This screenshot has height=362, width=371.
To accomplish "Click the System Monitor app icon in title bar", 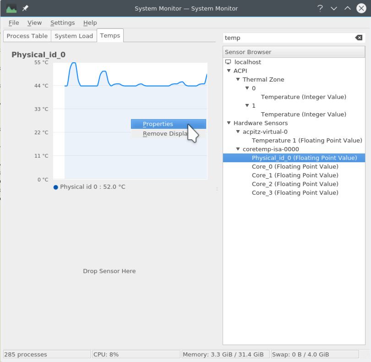I will [x=11, y=9].
